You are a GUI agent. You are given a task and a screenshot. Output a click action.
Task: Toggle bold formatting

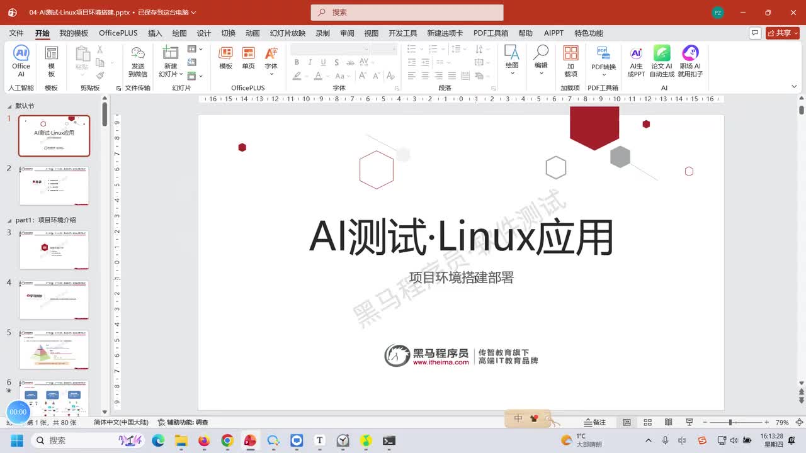click(296, 62)
